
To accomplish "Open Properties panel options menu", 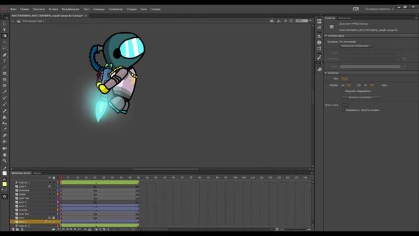I will click(x=416, y=18).
